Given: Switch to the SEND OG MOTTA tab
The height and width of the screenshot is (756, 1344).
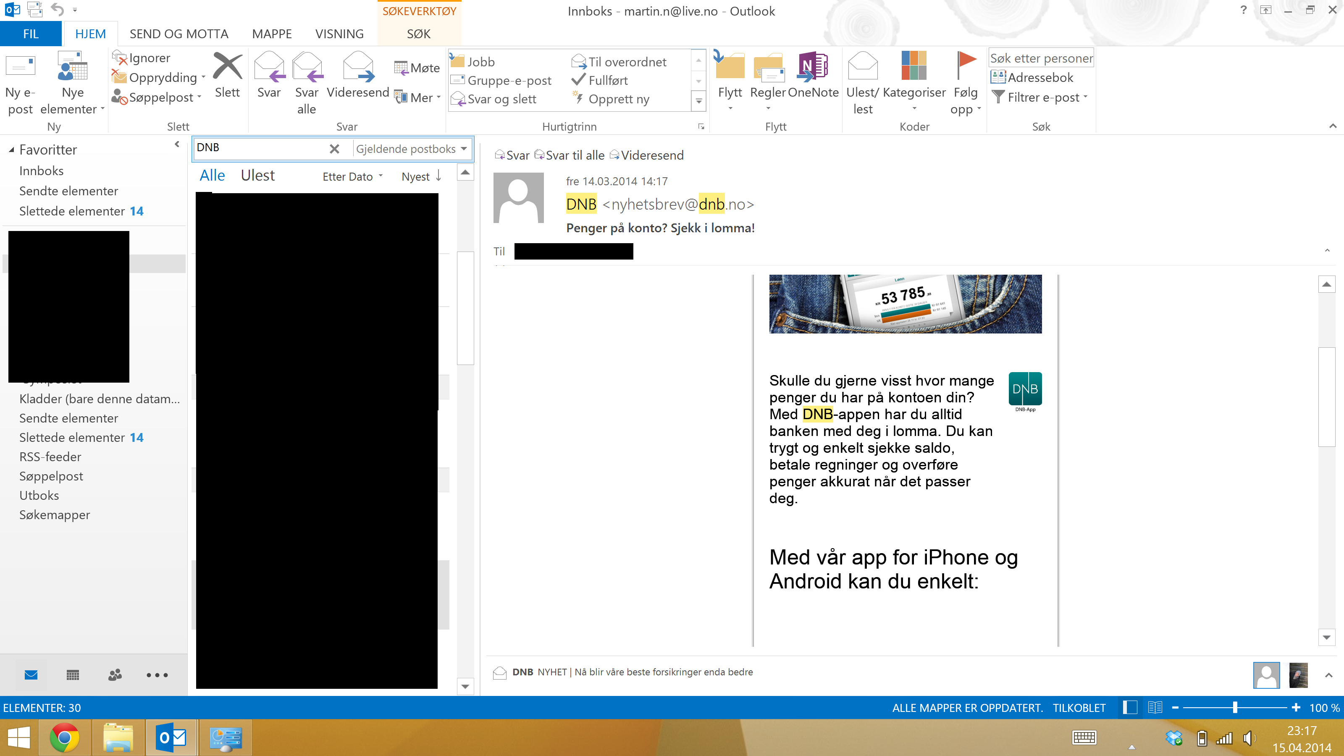Looking at the screenshot, I should coord(179,34).
